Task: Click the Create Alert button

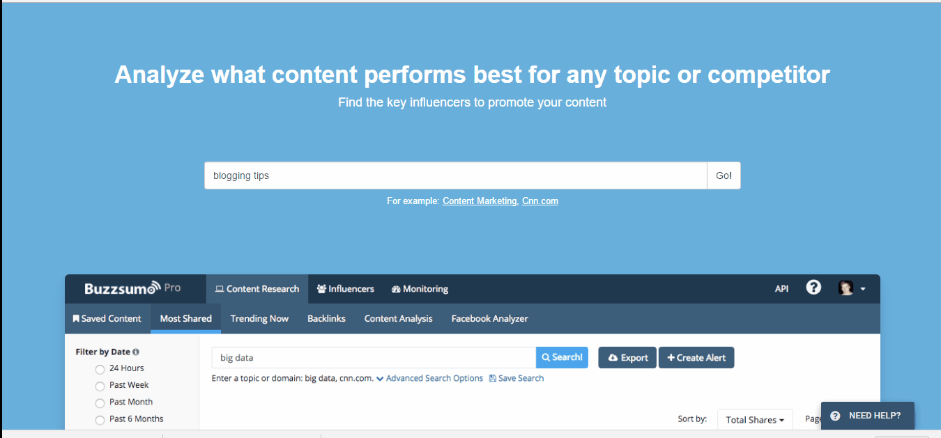Action: 696,357
